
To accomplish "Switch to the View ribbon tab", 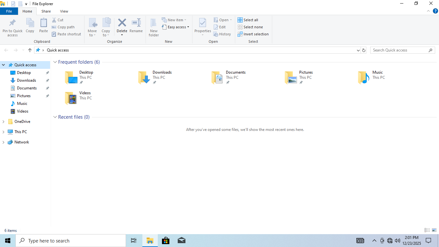I will 64,11.
